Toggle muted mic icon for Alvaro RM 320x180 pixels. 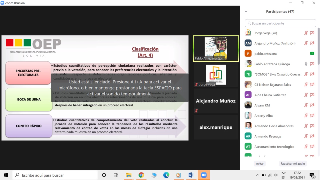click(306, 105)
